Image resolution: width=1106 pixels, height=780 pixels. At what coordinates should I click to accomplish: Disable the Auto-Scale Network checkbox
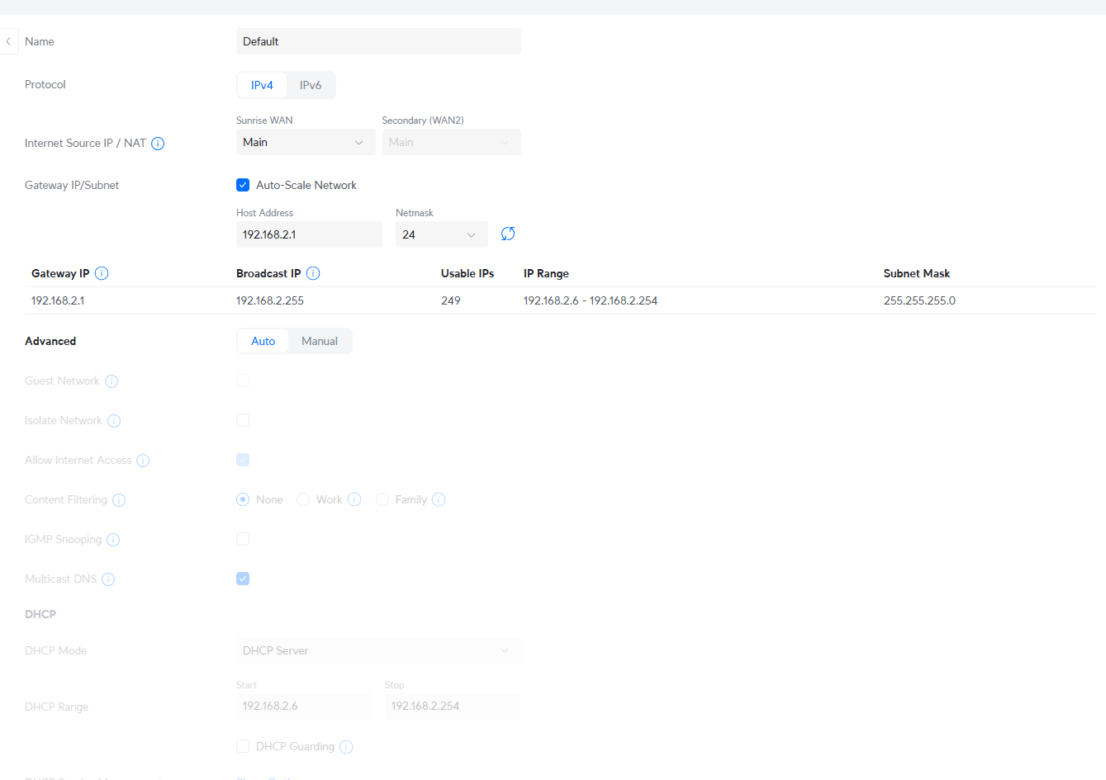(243, 186)
